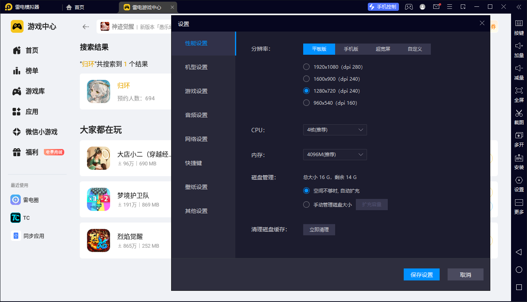Open 榜单 in game center sidebar
The image size is (527, 302).
pyautogui.click(x=26, y=71)
